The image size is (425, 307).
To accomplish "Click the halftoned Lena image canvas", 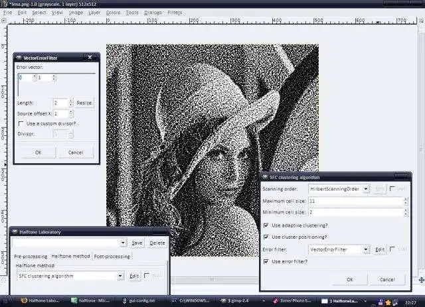I will coord(212,151).
